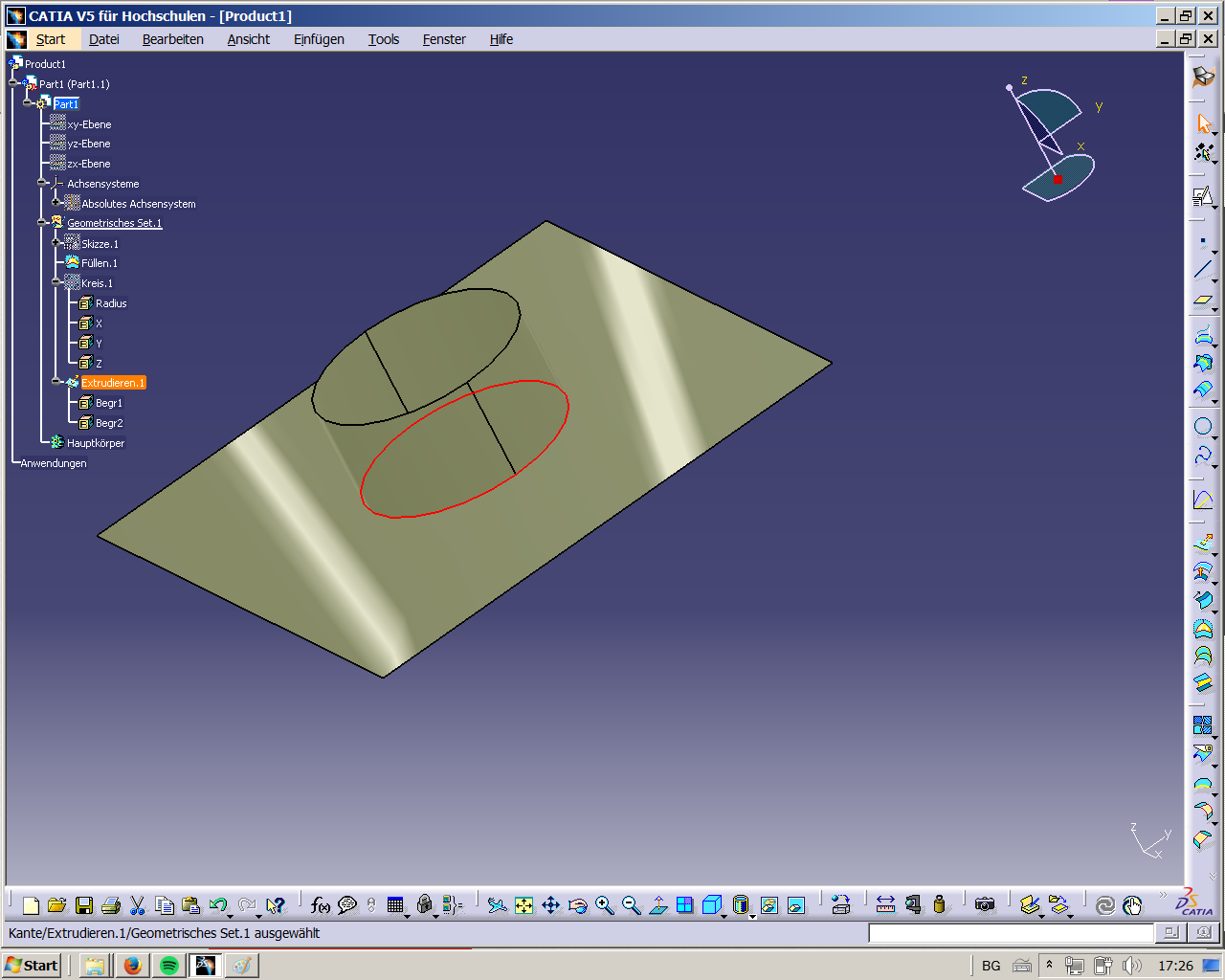Click Anwendungen in the tree

54,463
